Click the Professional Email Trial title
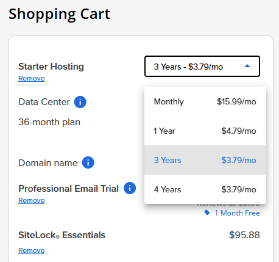279x262 pixels. (x=69, y=189)
